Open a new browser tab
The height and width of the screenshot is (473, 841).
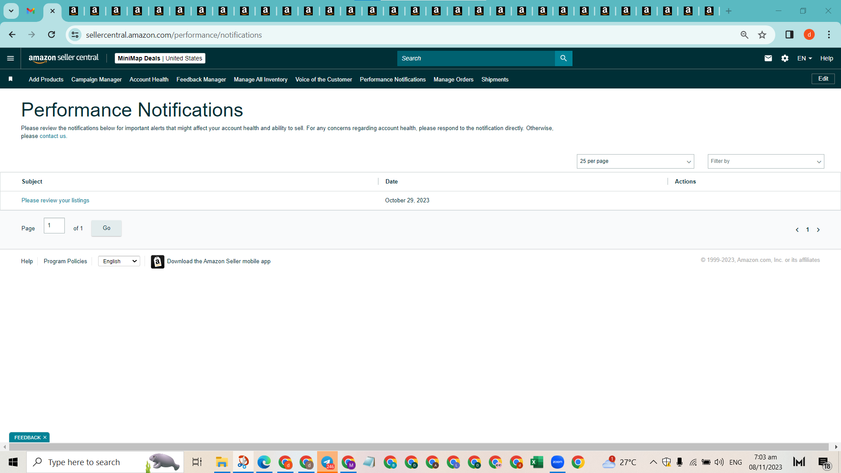728,11
